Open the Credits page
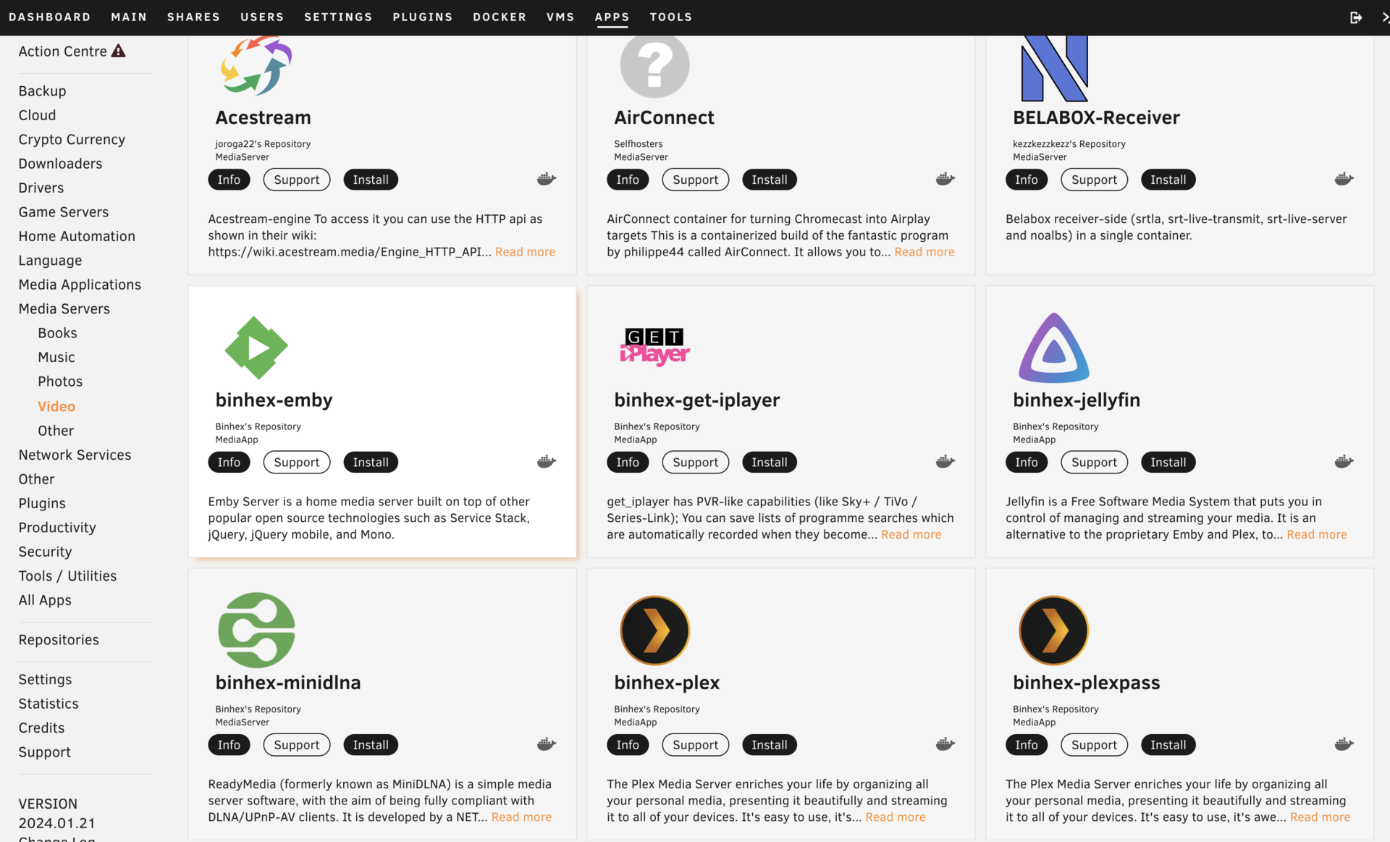The image size is (1390, 842). pos(41,728)
